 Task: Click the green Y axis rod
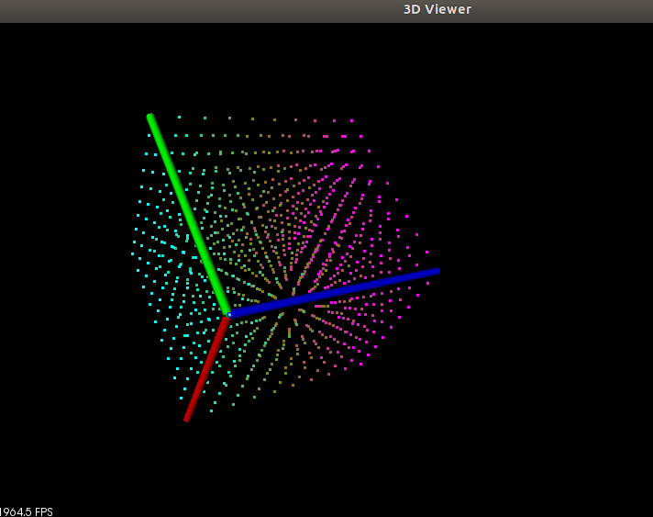[189, 214]
